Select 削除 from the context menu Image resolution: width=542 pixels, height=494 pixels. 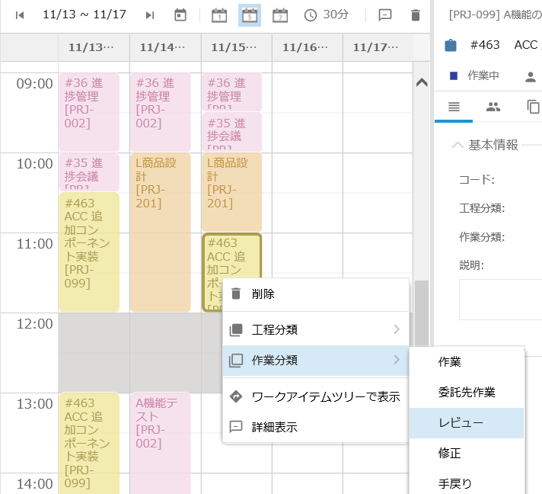point(263,294)
